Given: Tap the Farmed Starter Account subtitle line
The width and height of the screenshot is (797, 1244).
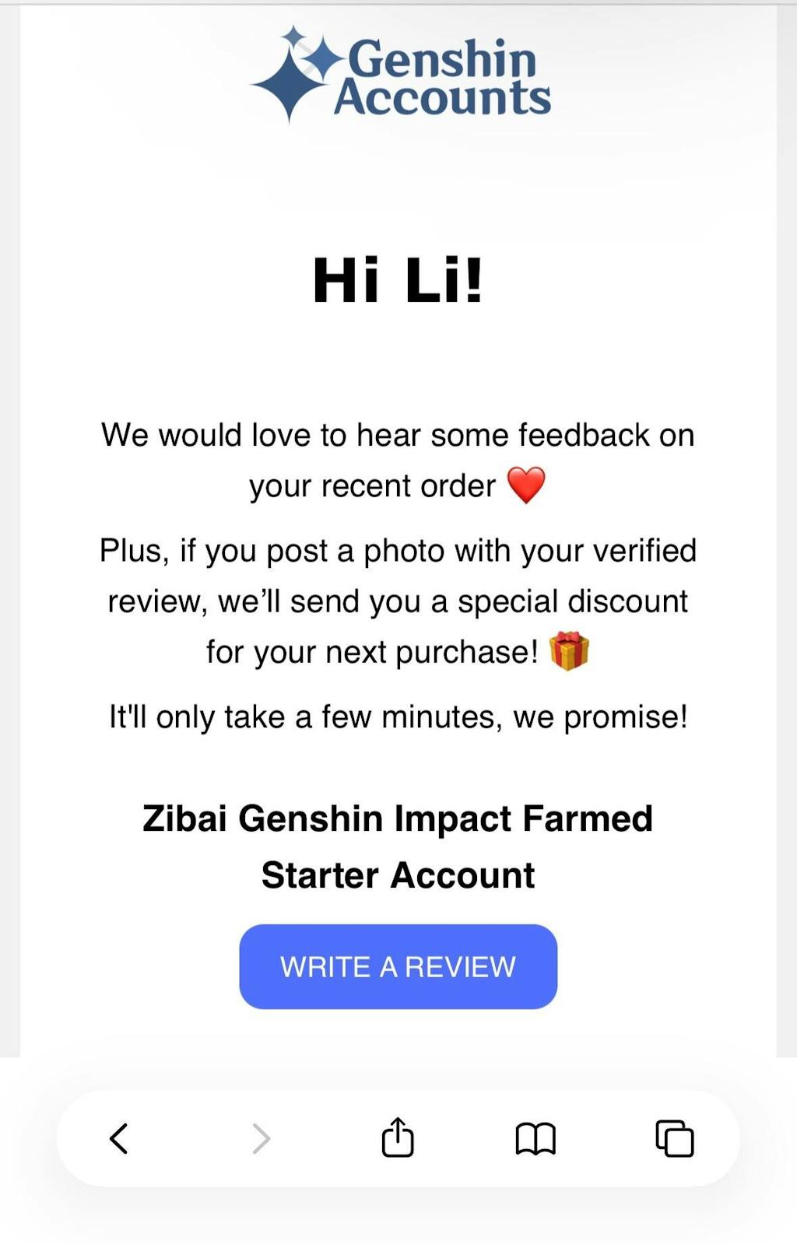Looking at the screenshot, I should 398,874.
